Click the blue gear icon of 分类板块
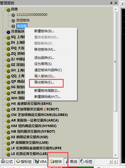 [8, 32]
